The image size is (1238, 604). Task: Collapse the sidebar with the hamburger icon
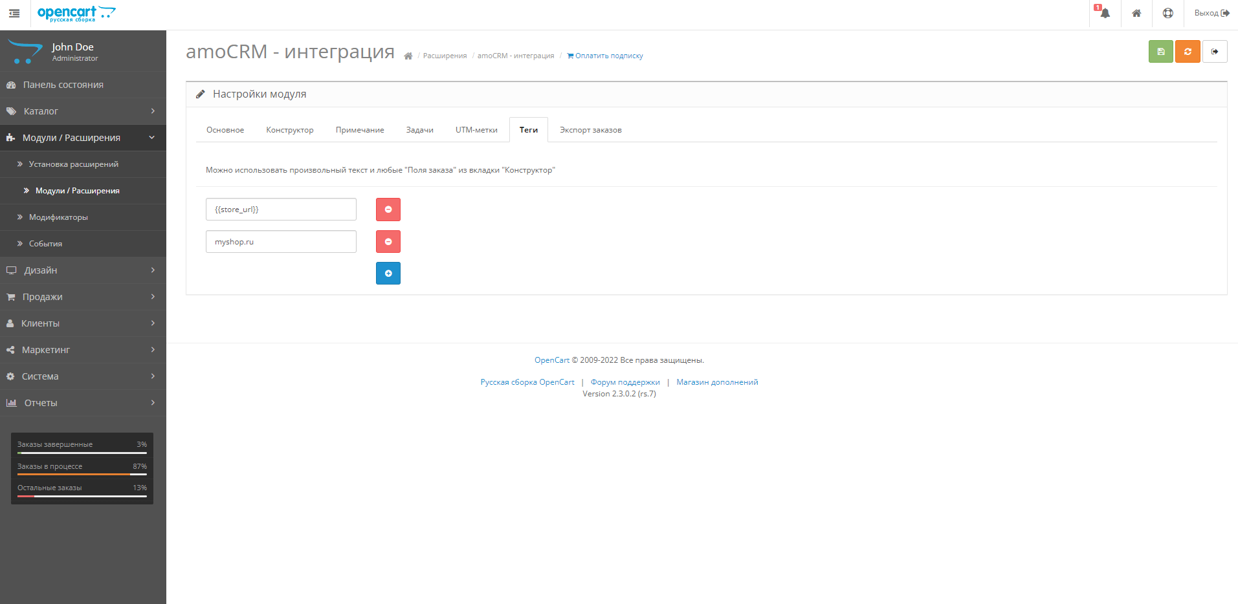[14, 13]
